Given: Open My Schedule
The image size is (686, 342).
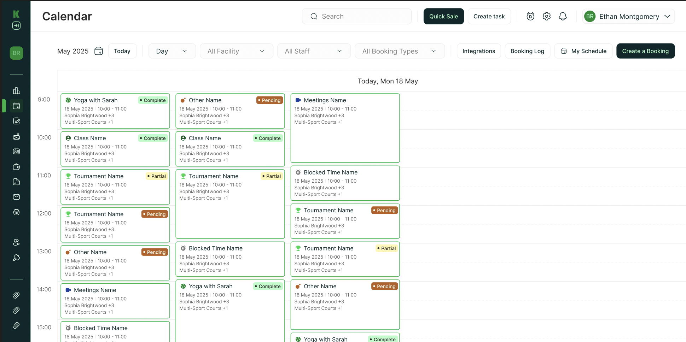Looking at the screenshot, I should coord(583,51).
